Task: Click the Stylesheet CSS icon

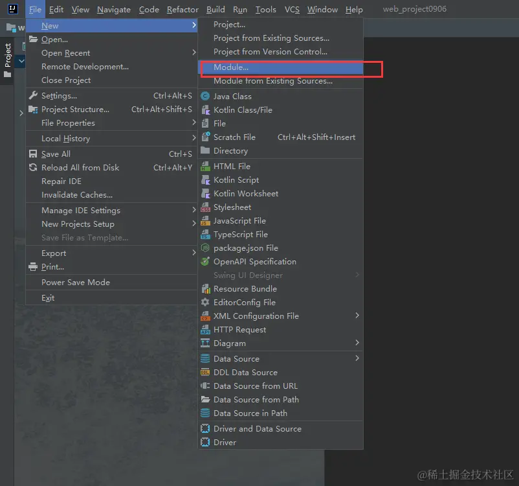Action: coord(205,207)
